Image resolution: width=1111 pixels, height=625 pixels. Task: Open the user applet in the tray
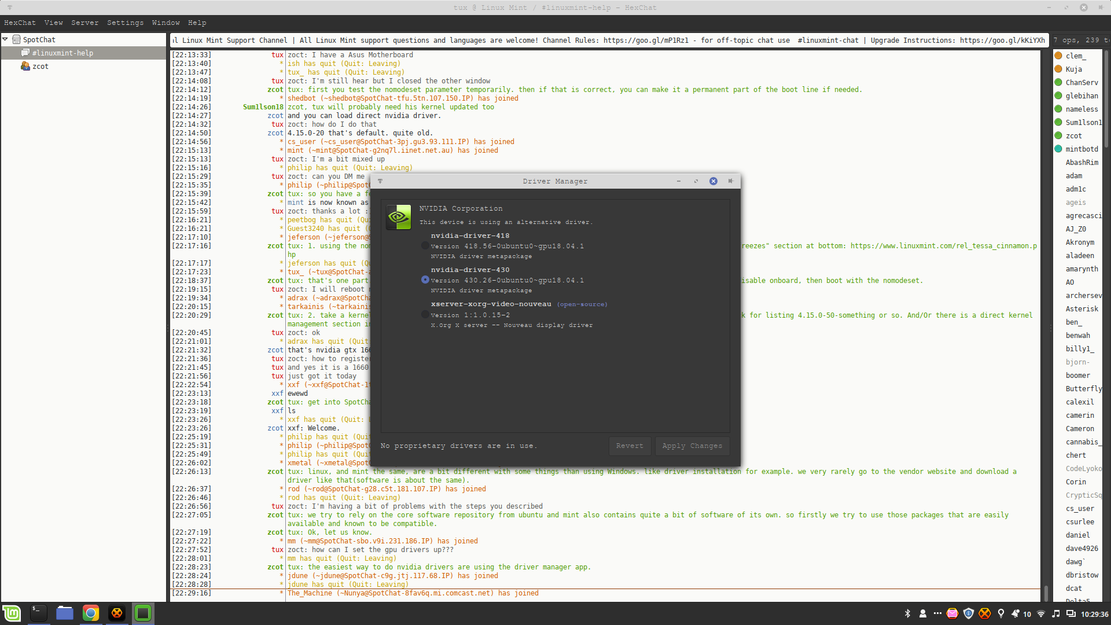922,614
